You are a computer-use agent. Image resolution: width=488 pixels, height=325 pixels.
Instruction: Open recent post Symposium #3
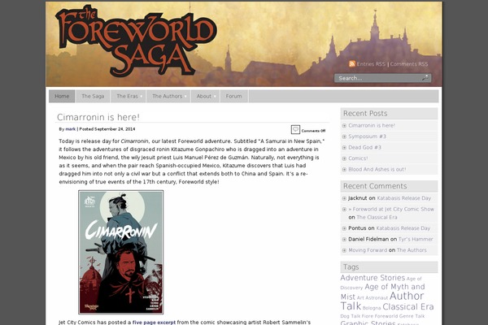[368, 136]
